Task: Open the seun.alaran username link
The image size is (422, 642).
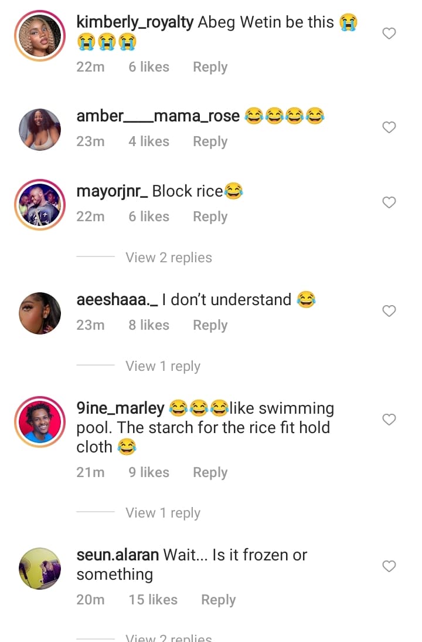Action: click(117, 555)
